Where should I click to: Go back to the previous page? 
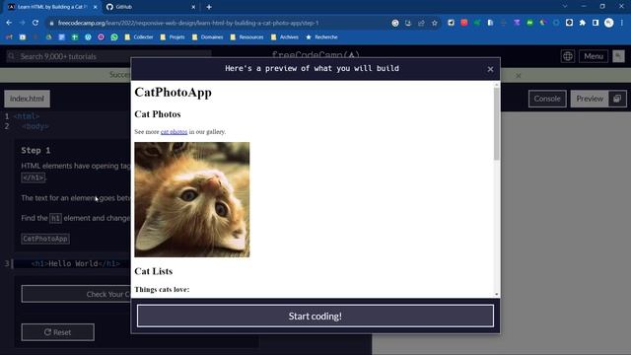(9, 23)
